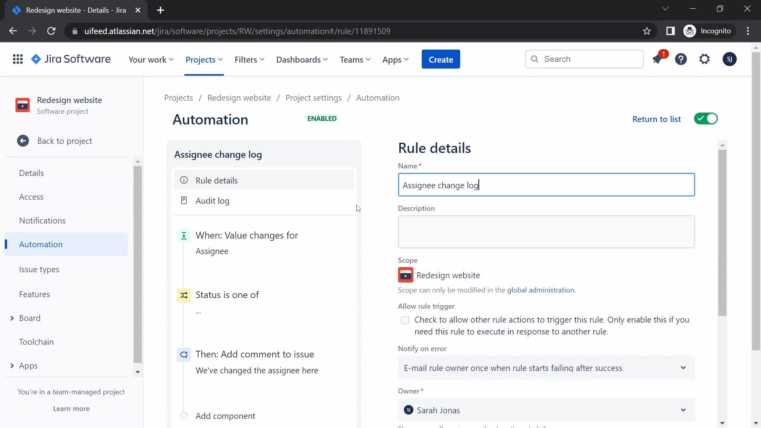Select the Status condition shuffle icon
This screenshot has width=761, height=428.
click(x=184, y=295)
